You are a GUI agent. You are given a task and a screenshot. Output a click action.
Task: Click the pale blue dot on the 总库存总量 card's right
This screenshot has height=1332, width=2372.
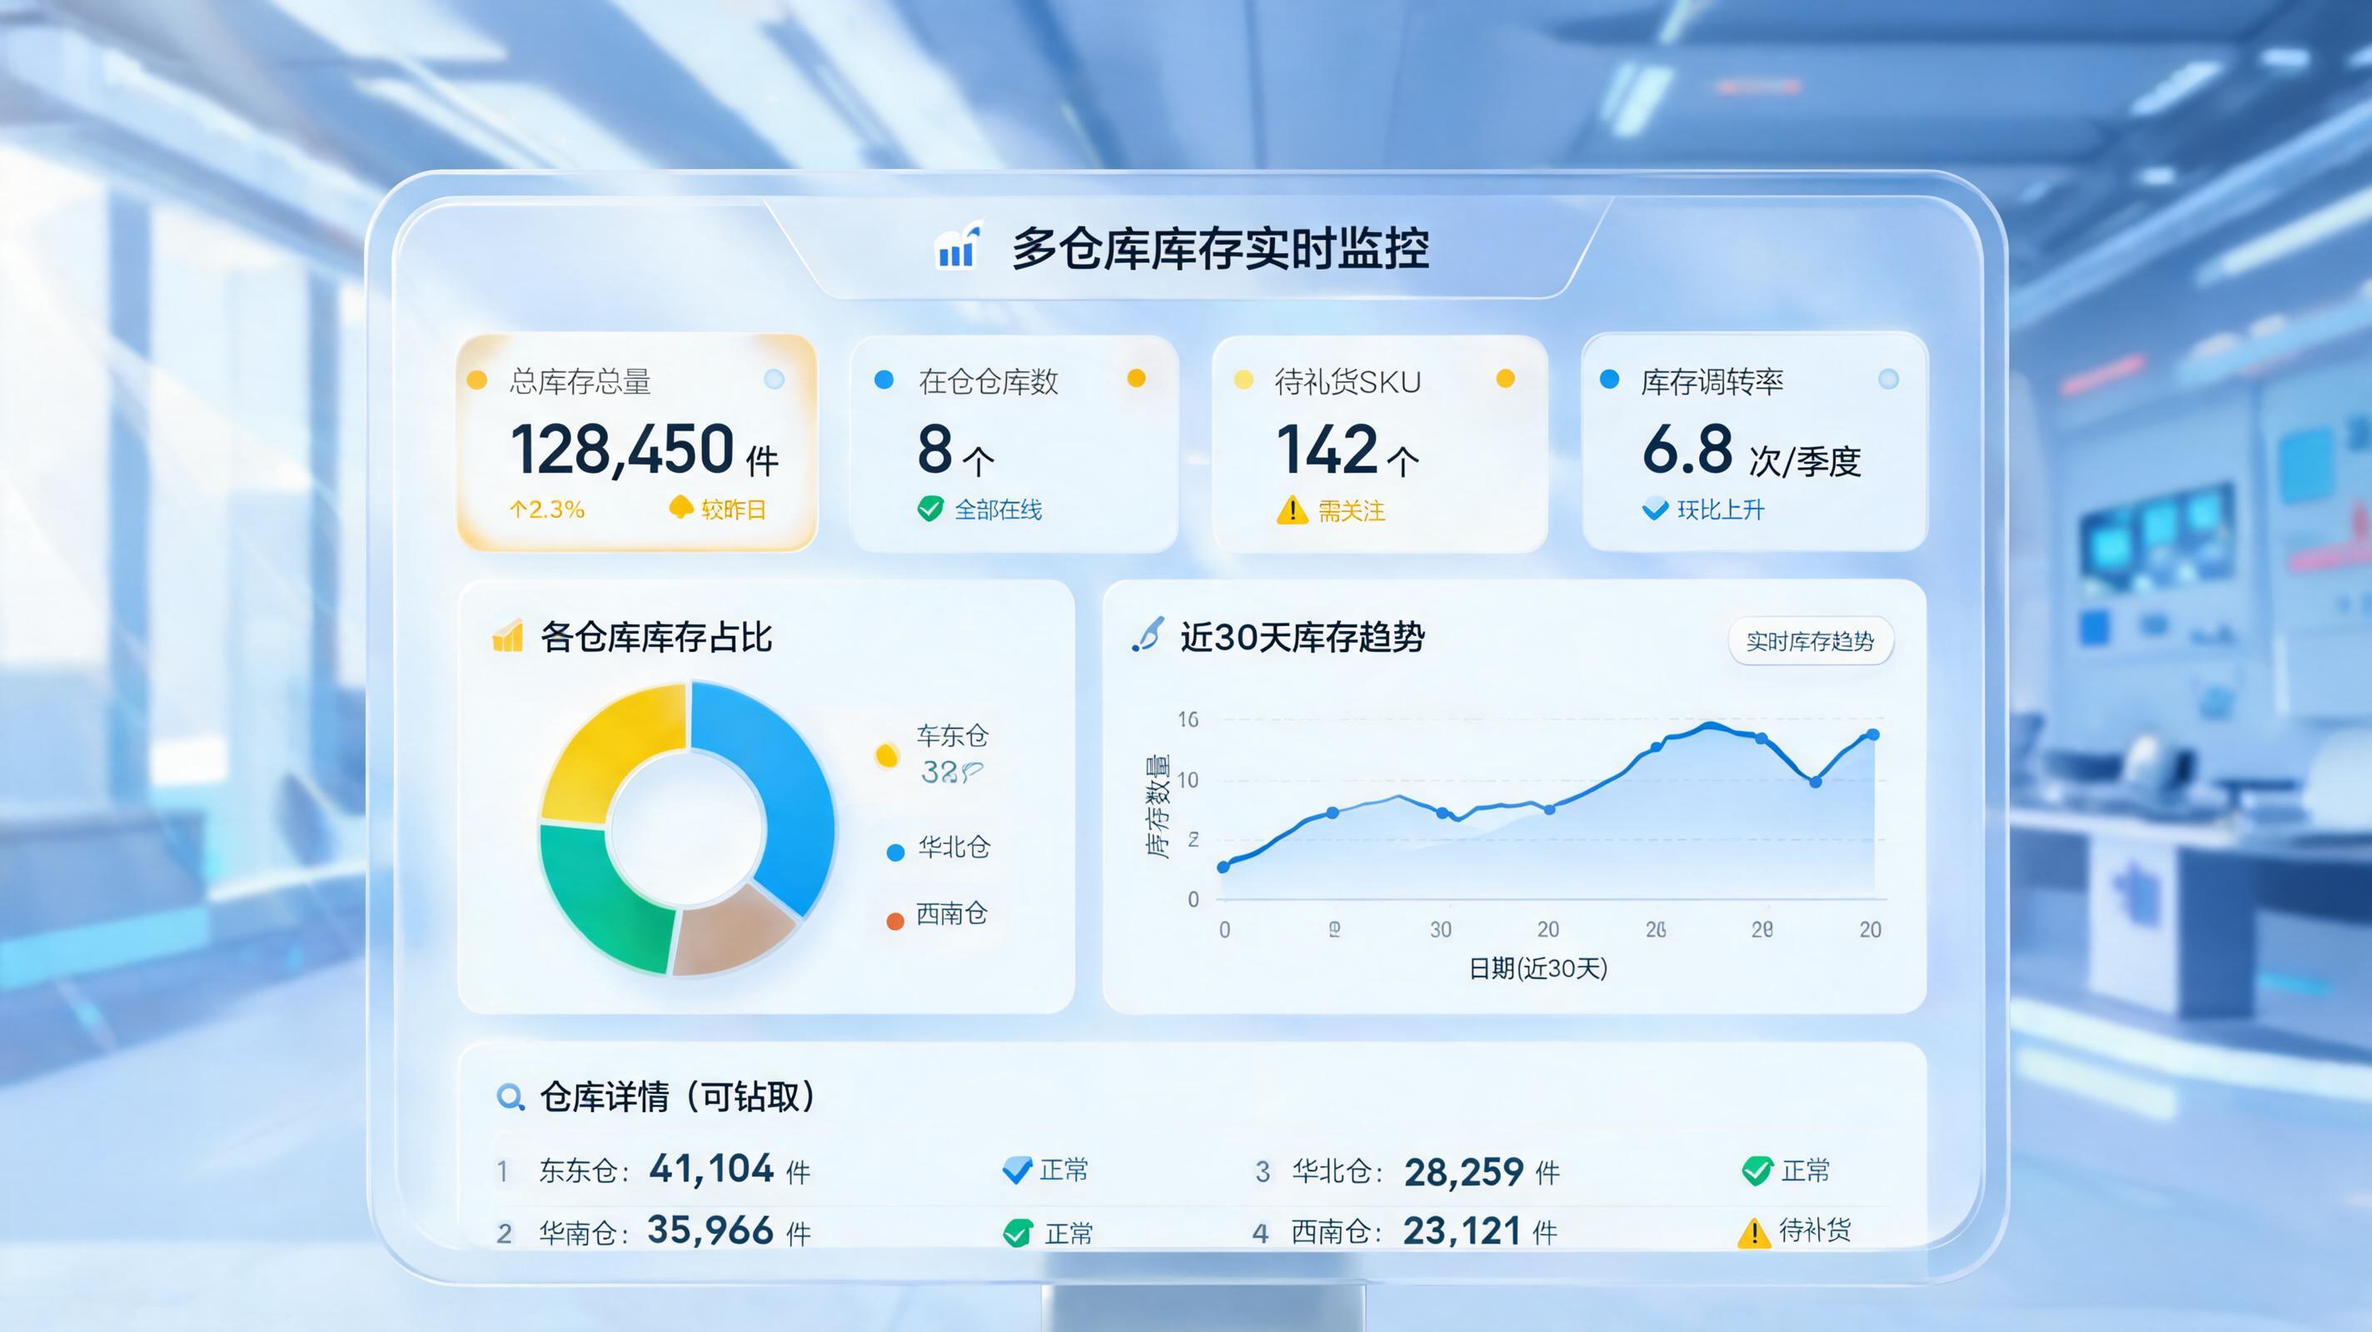[775, 380]
